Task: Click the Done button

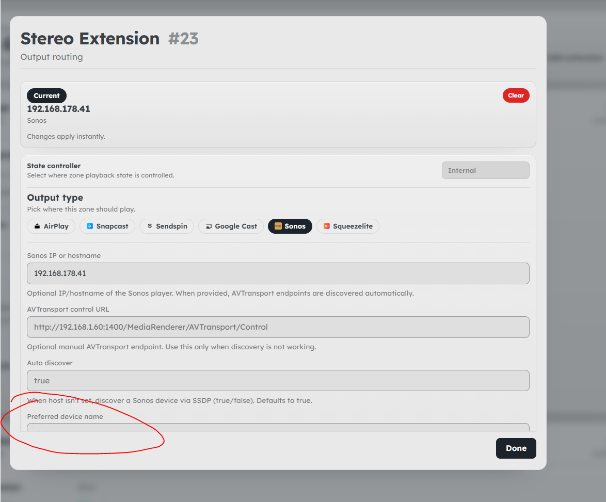Action: click(516, 448)
